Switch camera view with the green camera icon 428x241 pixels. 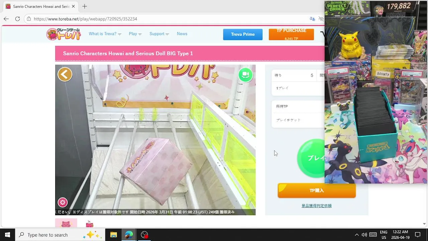pos(245,75)
